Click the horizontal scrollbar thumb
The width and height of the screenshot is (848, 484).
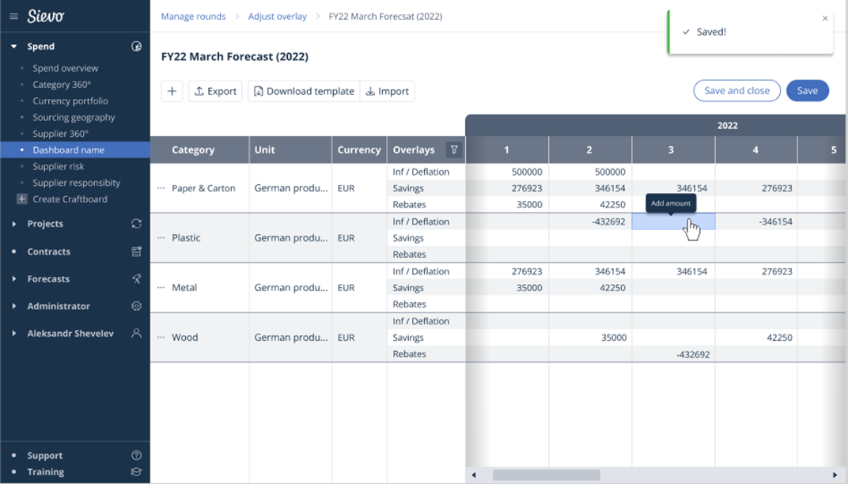[x=546, y=475]
